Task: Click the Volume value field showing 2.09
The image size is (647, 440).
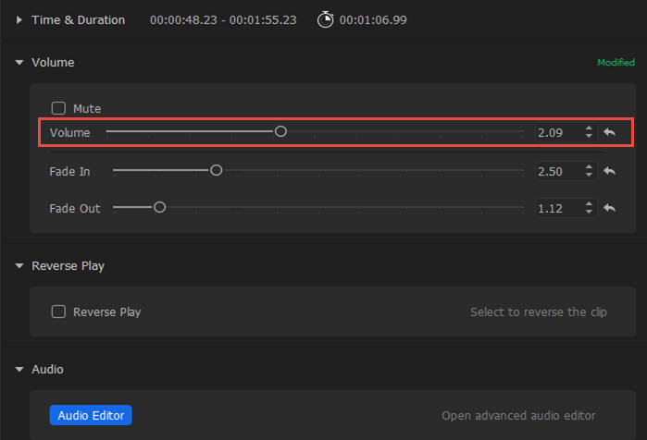Action: tap(557, 133)
